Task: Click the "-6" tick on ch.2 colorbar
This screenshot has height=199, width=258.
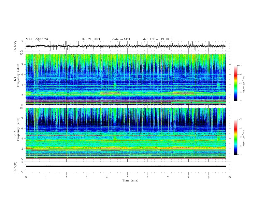Action: pos(240,146)
